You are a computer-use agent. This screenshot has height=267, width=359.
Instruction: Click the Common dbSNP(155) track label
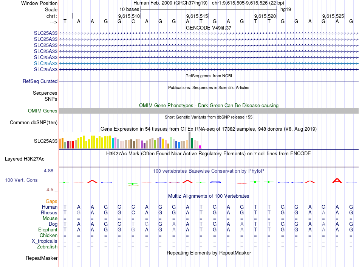coord(34,122)
